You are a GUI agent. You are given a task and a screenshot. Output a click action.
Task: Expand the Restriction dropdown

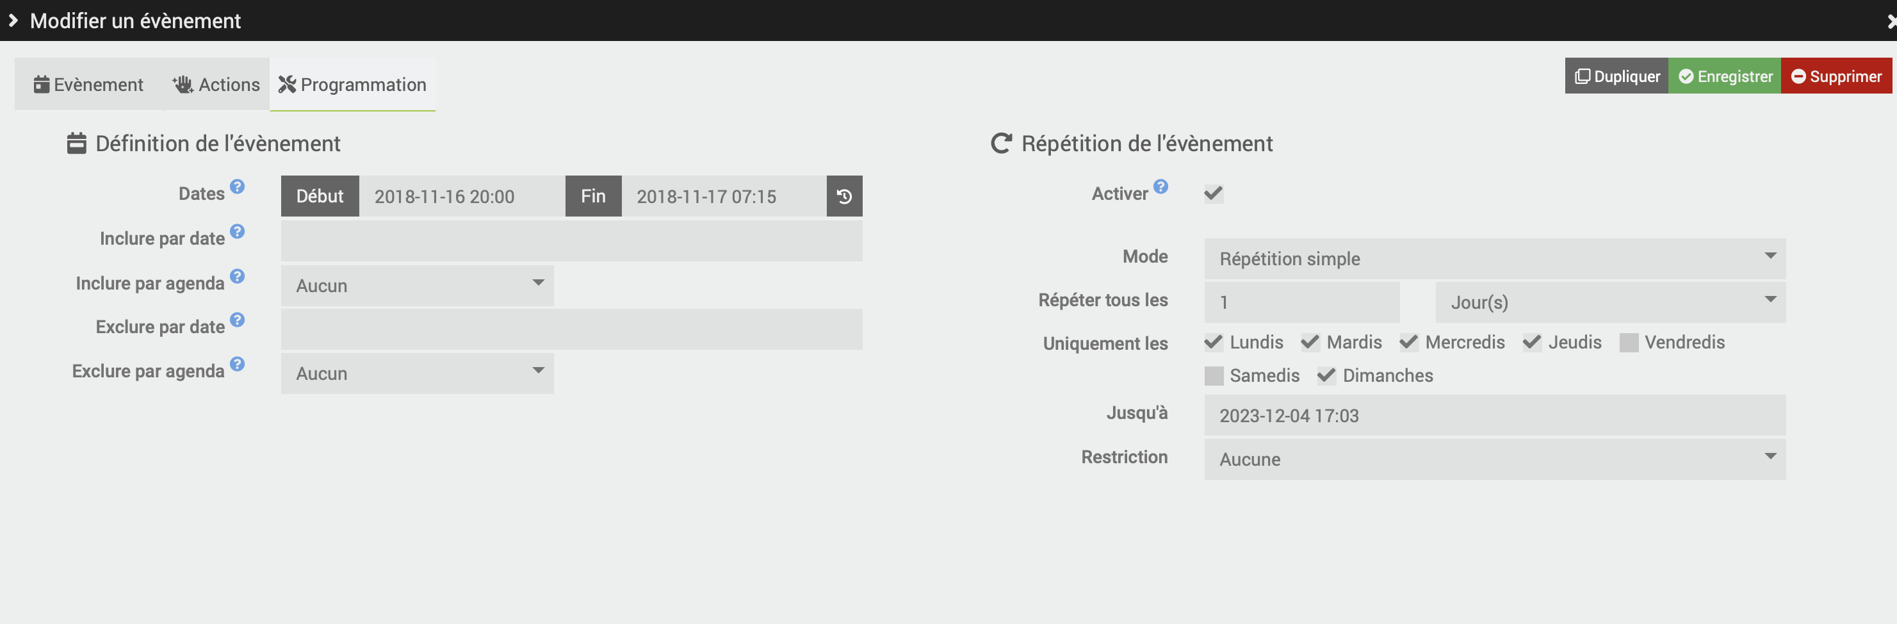1494,459
